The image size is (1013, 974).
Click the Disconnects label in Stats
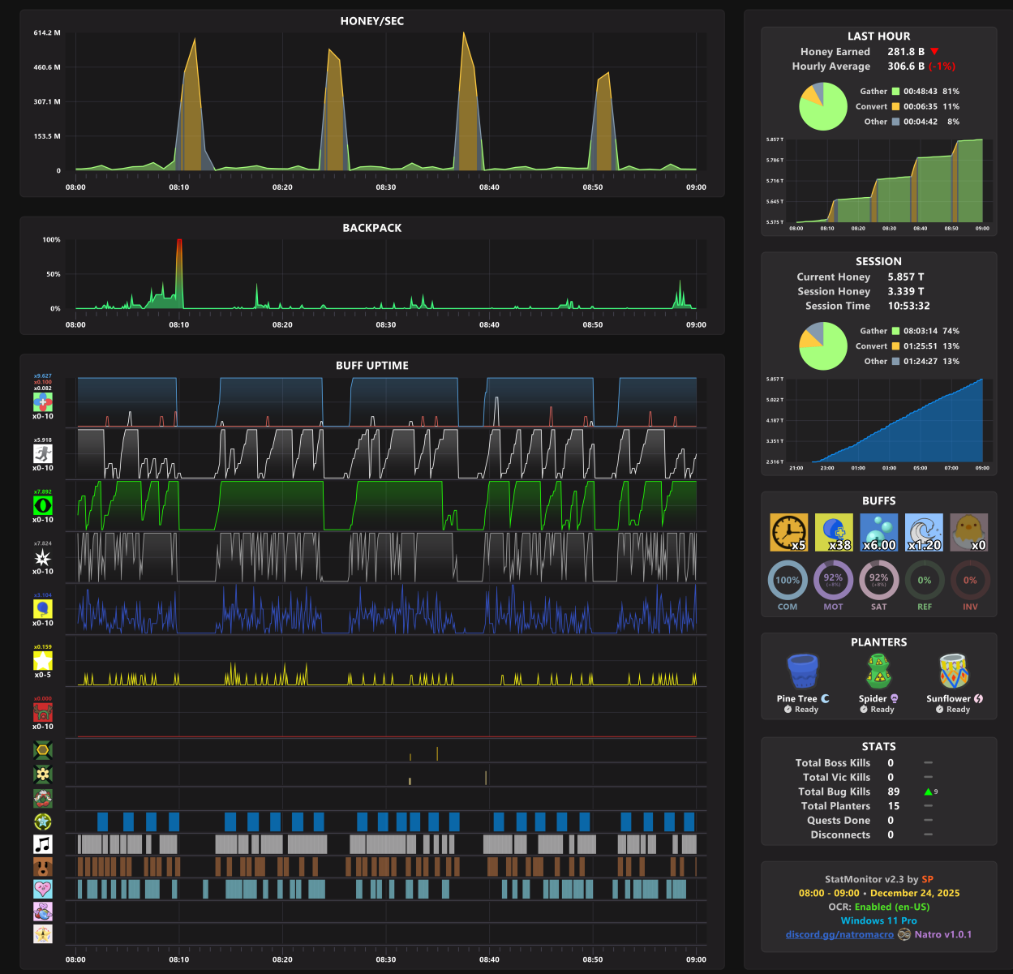840,835
